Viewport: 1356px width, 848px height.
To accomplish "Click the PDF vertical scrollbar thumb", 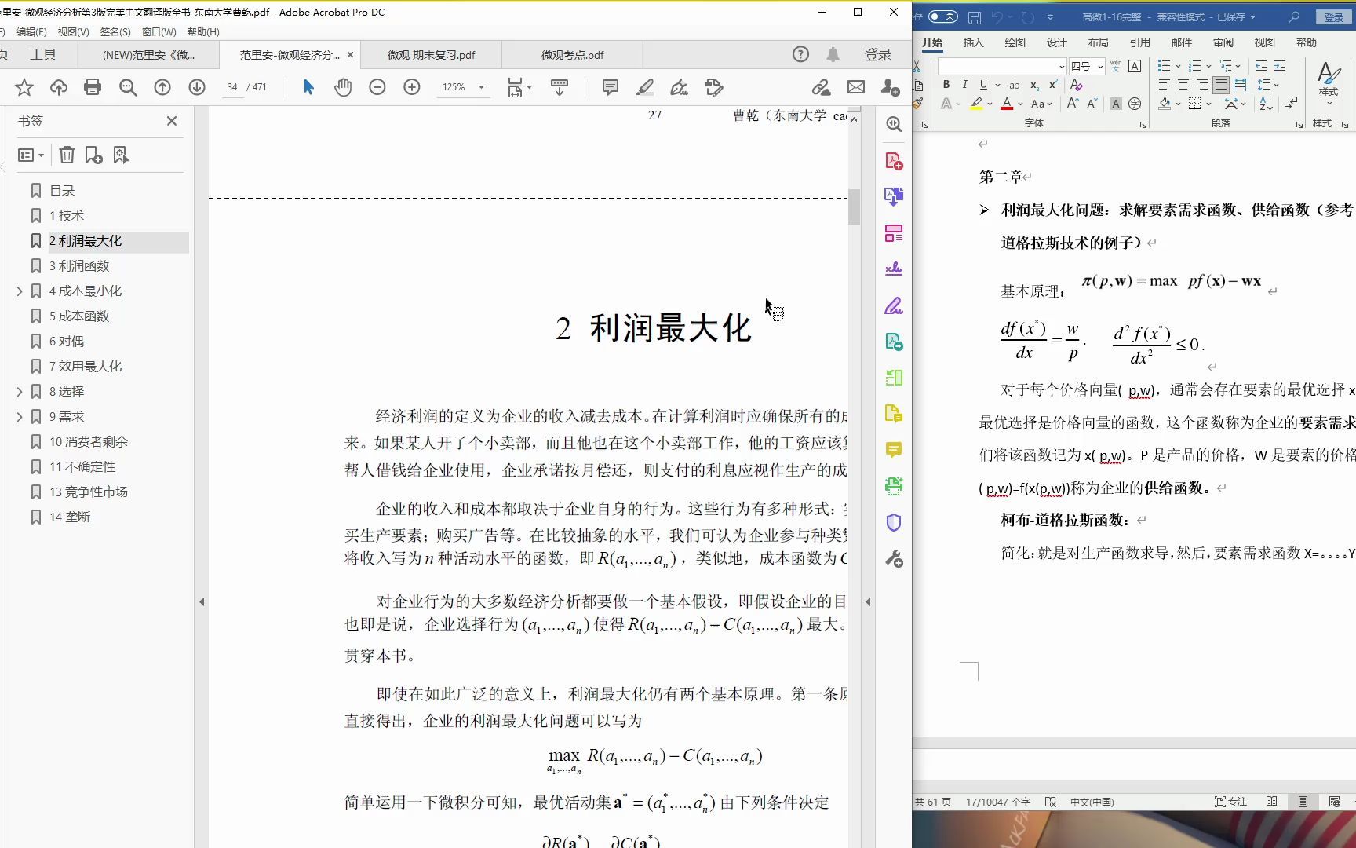I will click(854, 207).
